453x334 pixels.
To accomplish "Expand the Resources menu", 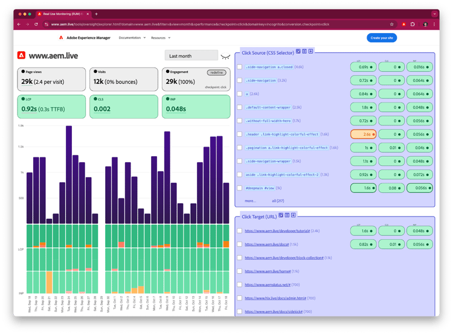I will (161, 38).
